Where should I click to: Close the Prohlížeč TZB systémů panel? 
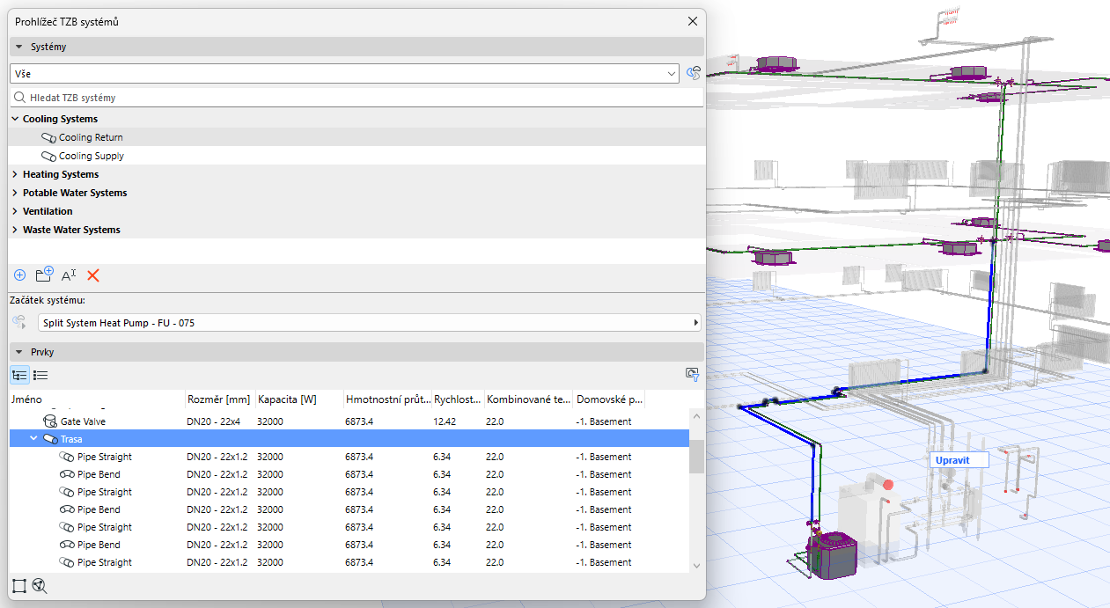(693, 21)
